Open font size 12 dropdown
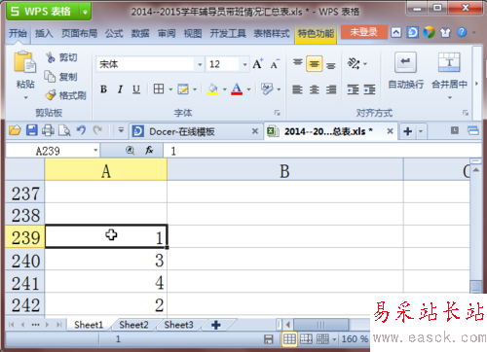Screen dimensions: 487x352 coord(244,64)
